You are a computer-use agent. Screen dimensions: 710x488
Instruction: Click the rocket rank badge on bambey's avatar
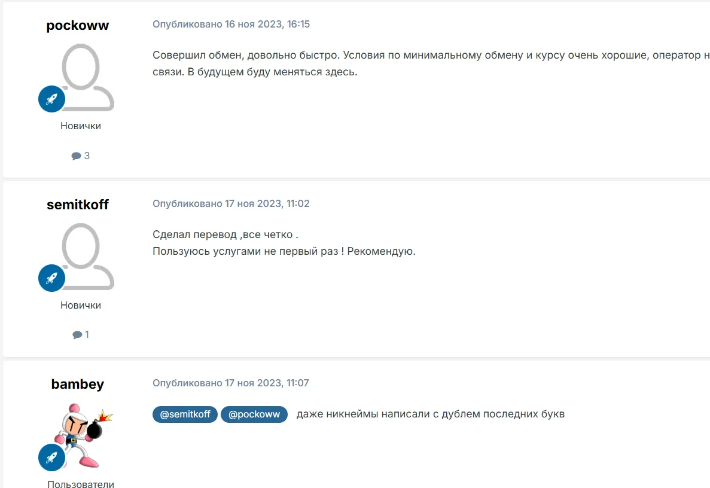pyautogui.click(x=51, y=457)
